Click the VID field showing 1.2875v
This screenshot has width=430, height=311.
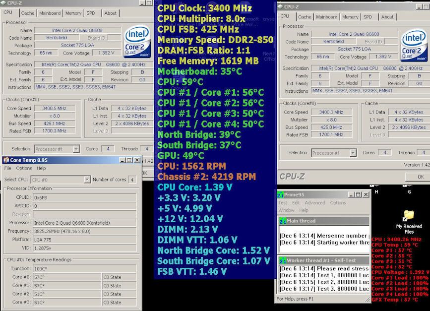click(85, 248)
